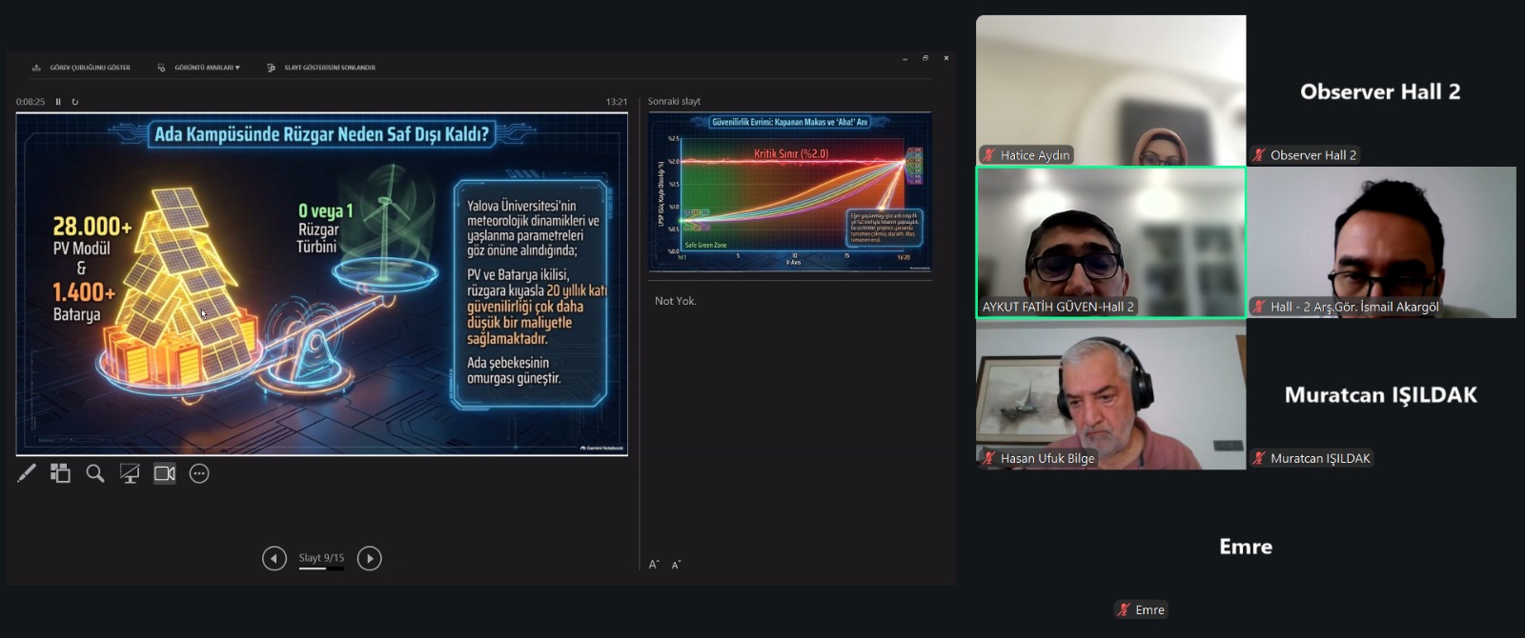Click the slide progress bar under Slayt 9/15
1525x638 pixels.
coord(321,568)
